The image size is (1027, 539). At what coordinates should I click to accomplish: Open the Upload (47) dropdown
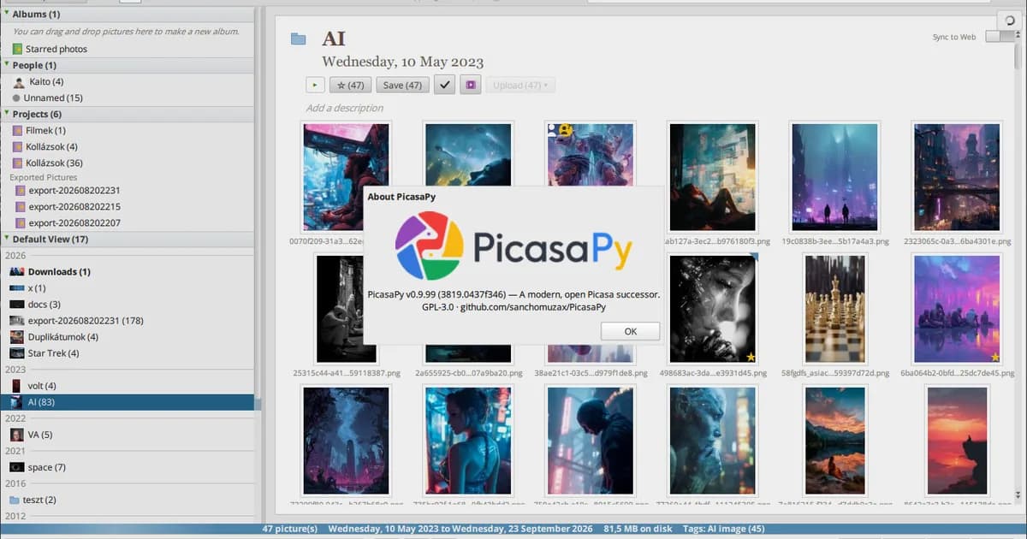click(x=520, y=85)
